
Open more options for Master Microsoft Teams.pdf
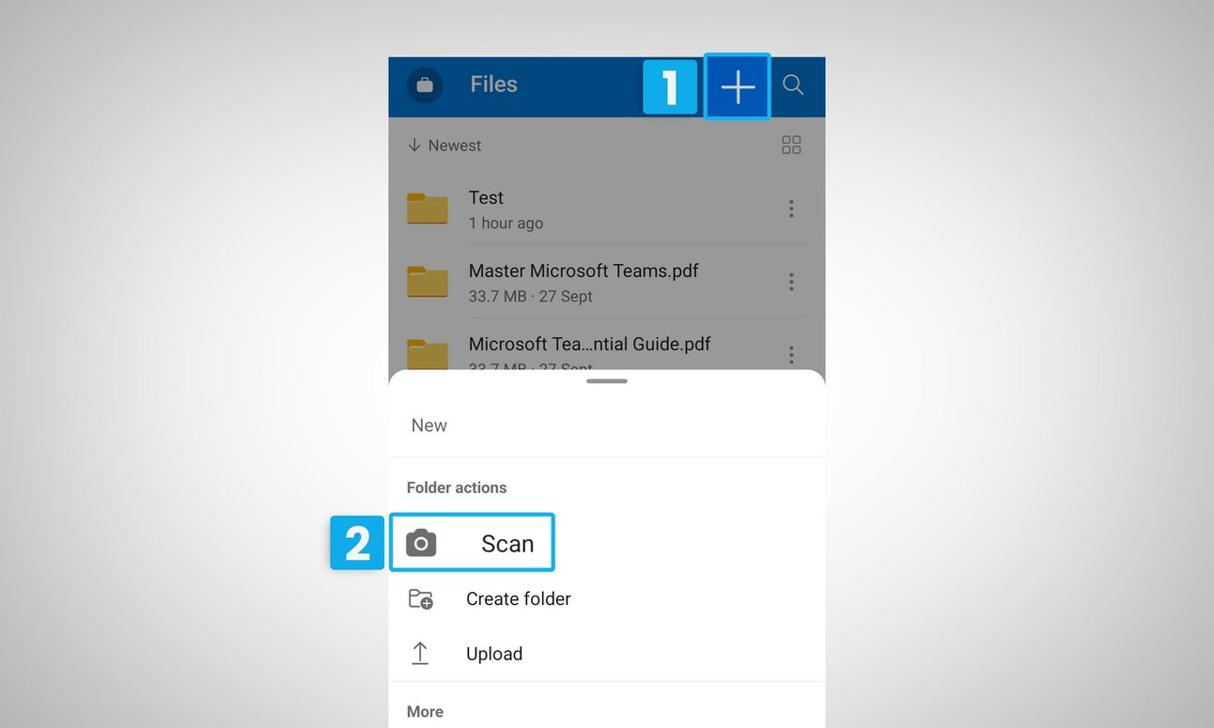point(791,282)
